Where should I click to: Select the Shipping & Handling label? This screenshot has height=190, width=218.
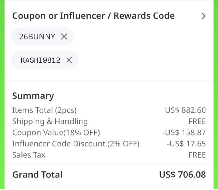[50, 122]
